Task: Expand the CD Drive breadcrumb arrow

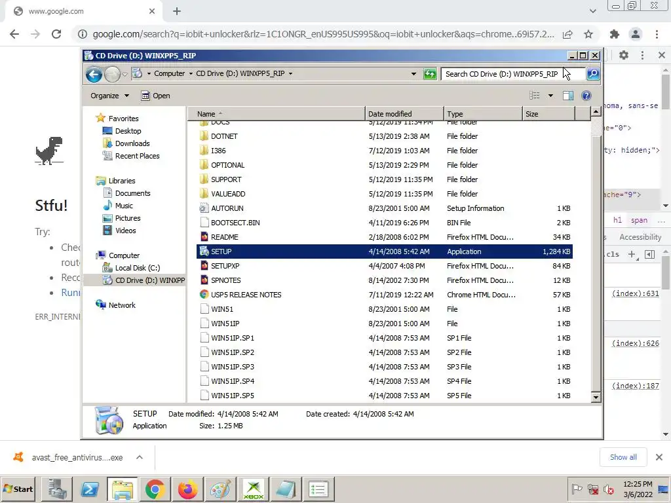Action: [290, 73]
